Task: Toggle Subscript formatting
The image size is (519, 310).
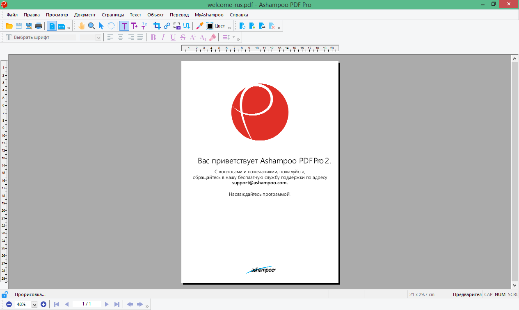Action: coord(203,37)
